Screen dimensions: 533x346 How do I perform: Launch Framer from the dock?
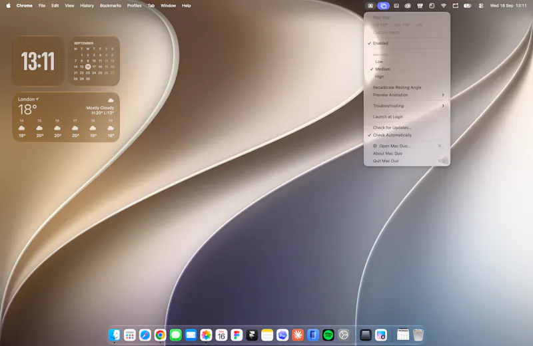pyautogui.click(x=252, y=335)
